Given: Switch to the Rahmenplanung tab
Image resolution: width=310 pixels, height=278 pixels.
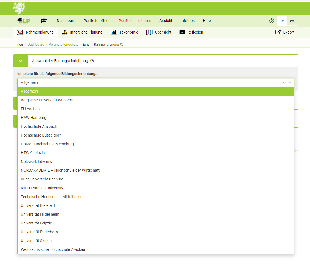Looking at the screenshot, I should [x=36, y=32].
